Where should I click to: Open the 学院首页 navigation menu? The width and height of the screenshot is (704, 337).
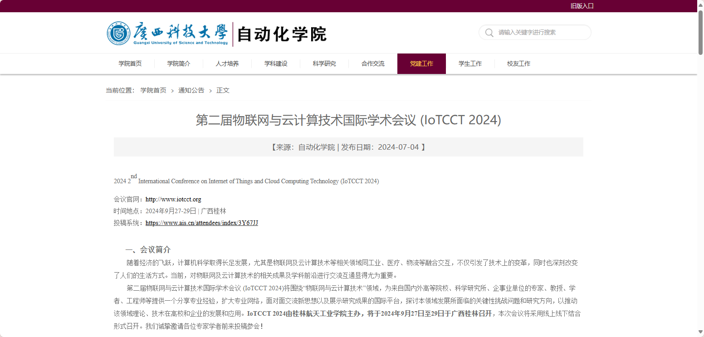point(130,63)
